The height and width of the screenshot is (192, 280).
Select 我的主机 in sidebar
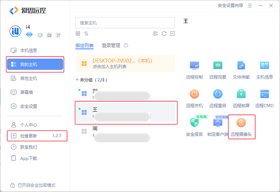pyautogui.click(x=35, y=65)
